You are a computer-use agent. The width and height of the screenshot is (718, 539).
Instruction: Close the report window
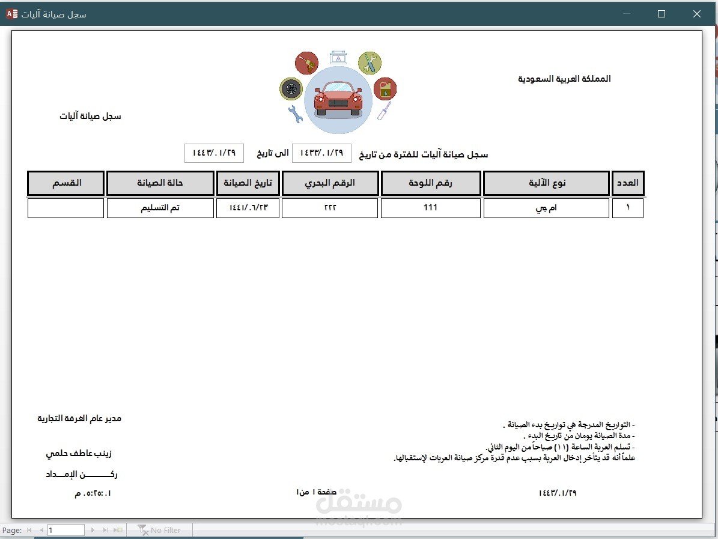coord(697,14)
